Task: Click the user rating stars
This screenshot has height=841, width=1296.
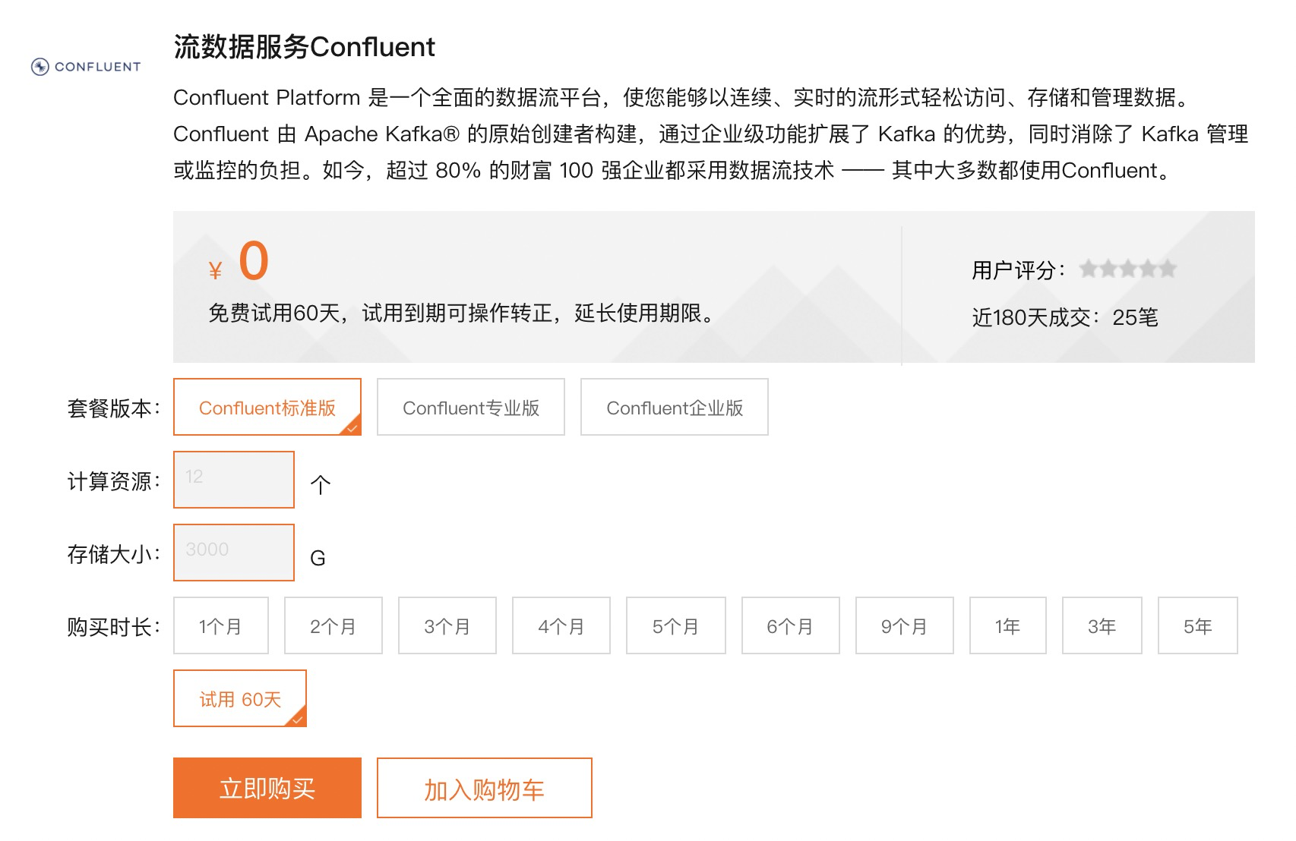Action: pyautogui.click(x=1128, y=269)
